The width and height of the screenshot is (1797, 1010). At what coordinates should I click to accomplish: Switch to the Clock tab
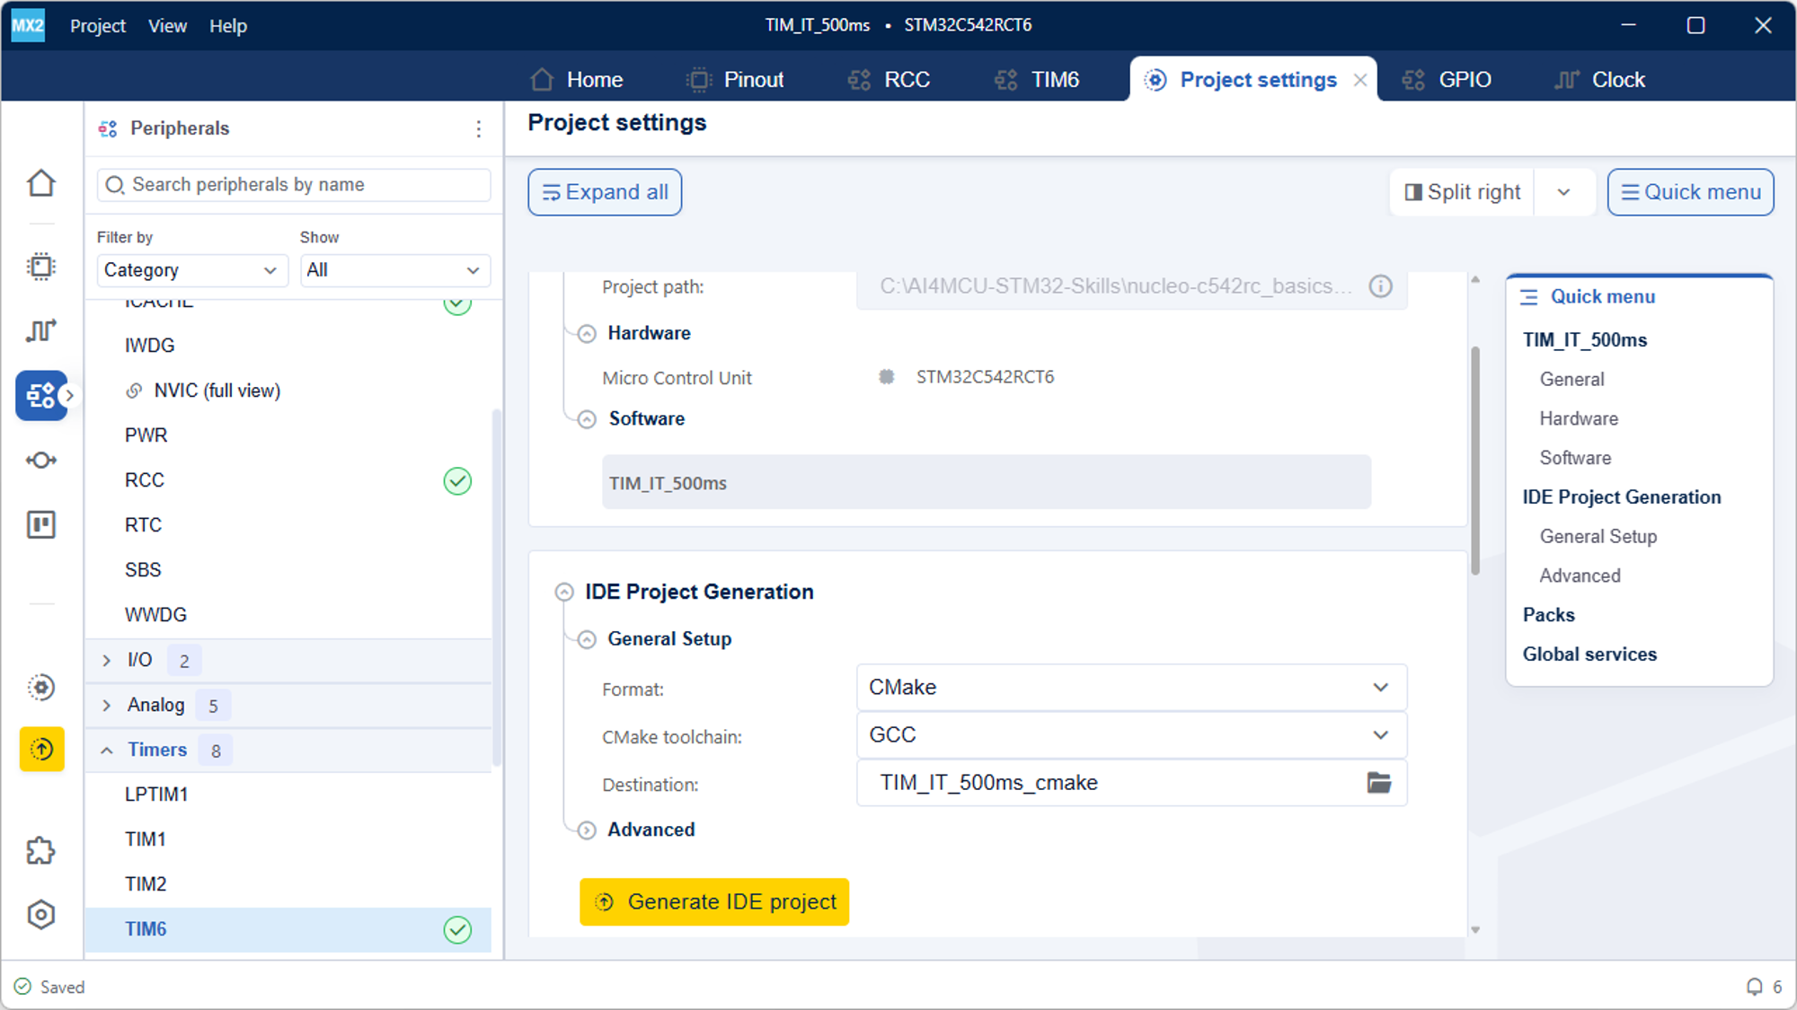pyautogui.click(x=1599, y=80)
